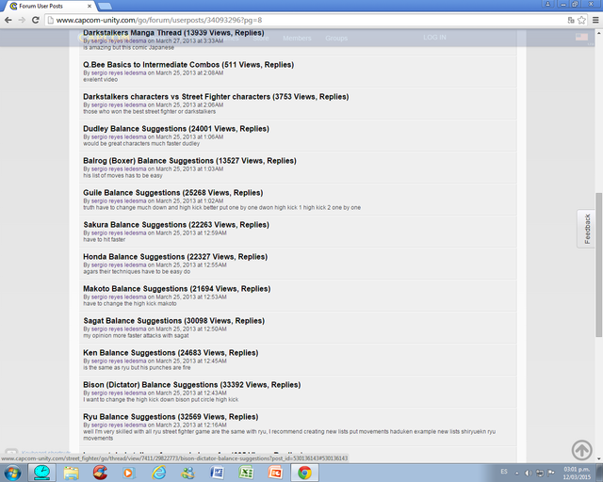Open Q.Bee Basics to Intermediate Combos thread
The height and width of the screenshot is (482, 603).
tap(188, 65)
